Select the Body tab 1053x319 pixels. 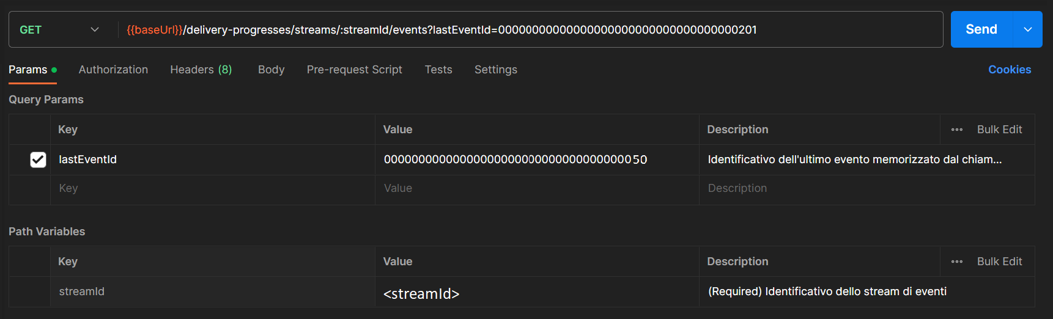point(271,70)
